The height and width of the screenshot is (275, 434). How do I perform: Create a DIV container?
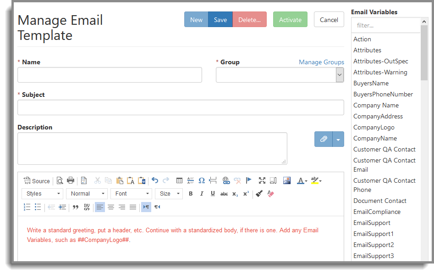(87, 207)
